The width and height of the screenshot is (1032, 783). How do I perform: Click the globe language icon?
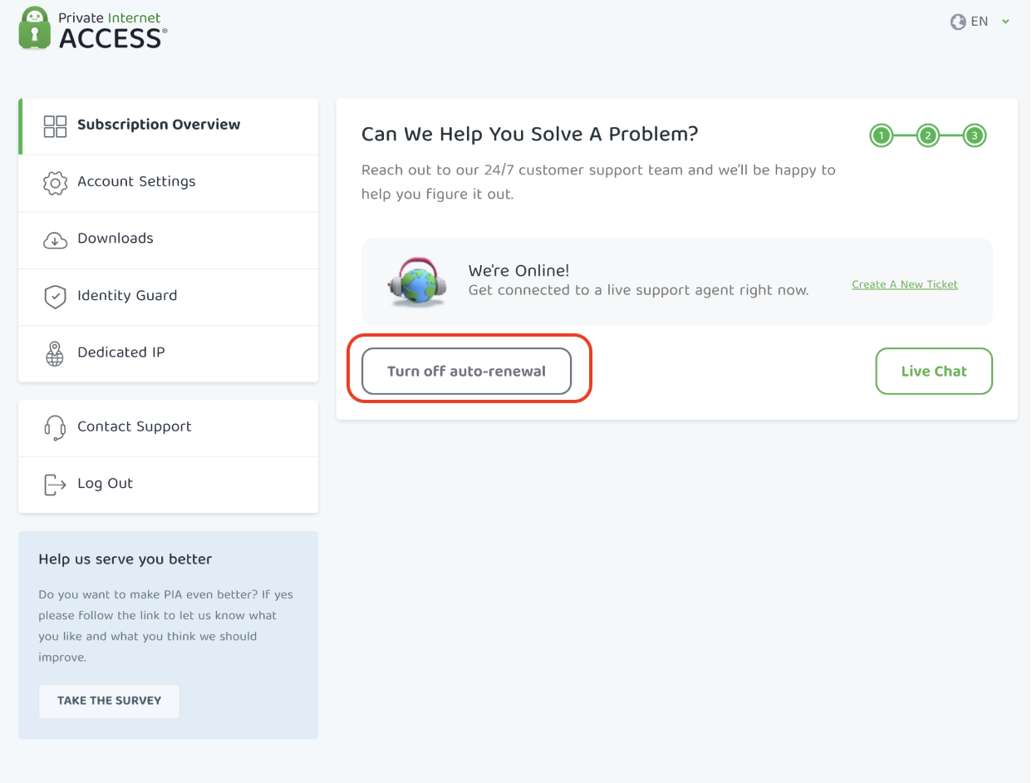pos(958,22)
